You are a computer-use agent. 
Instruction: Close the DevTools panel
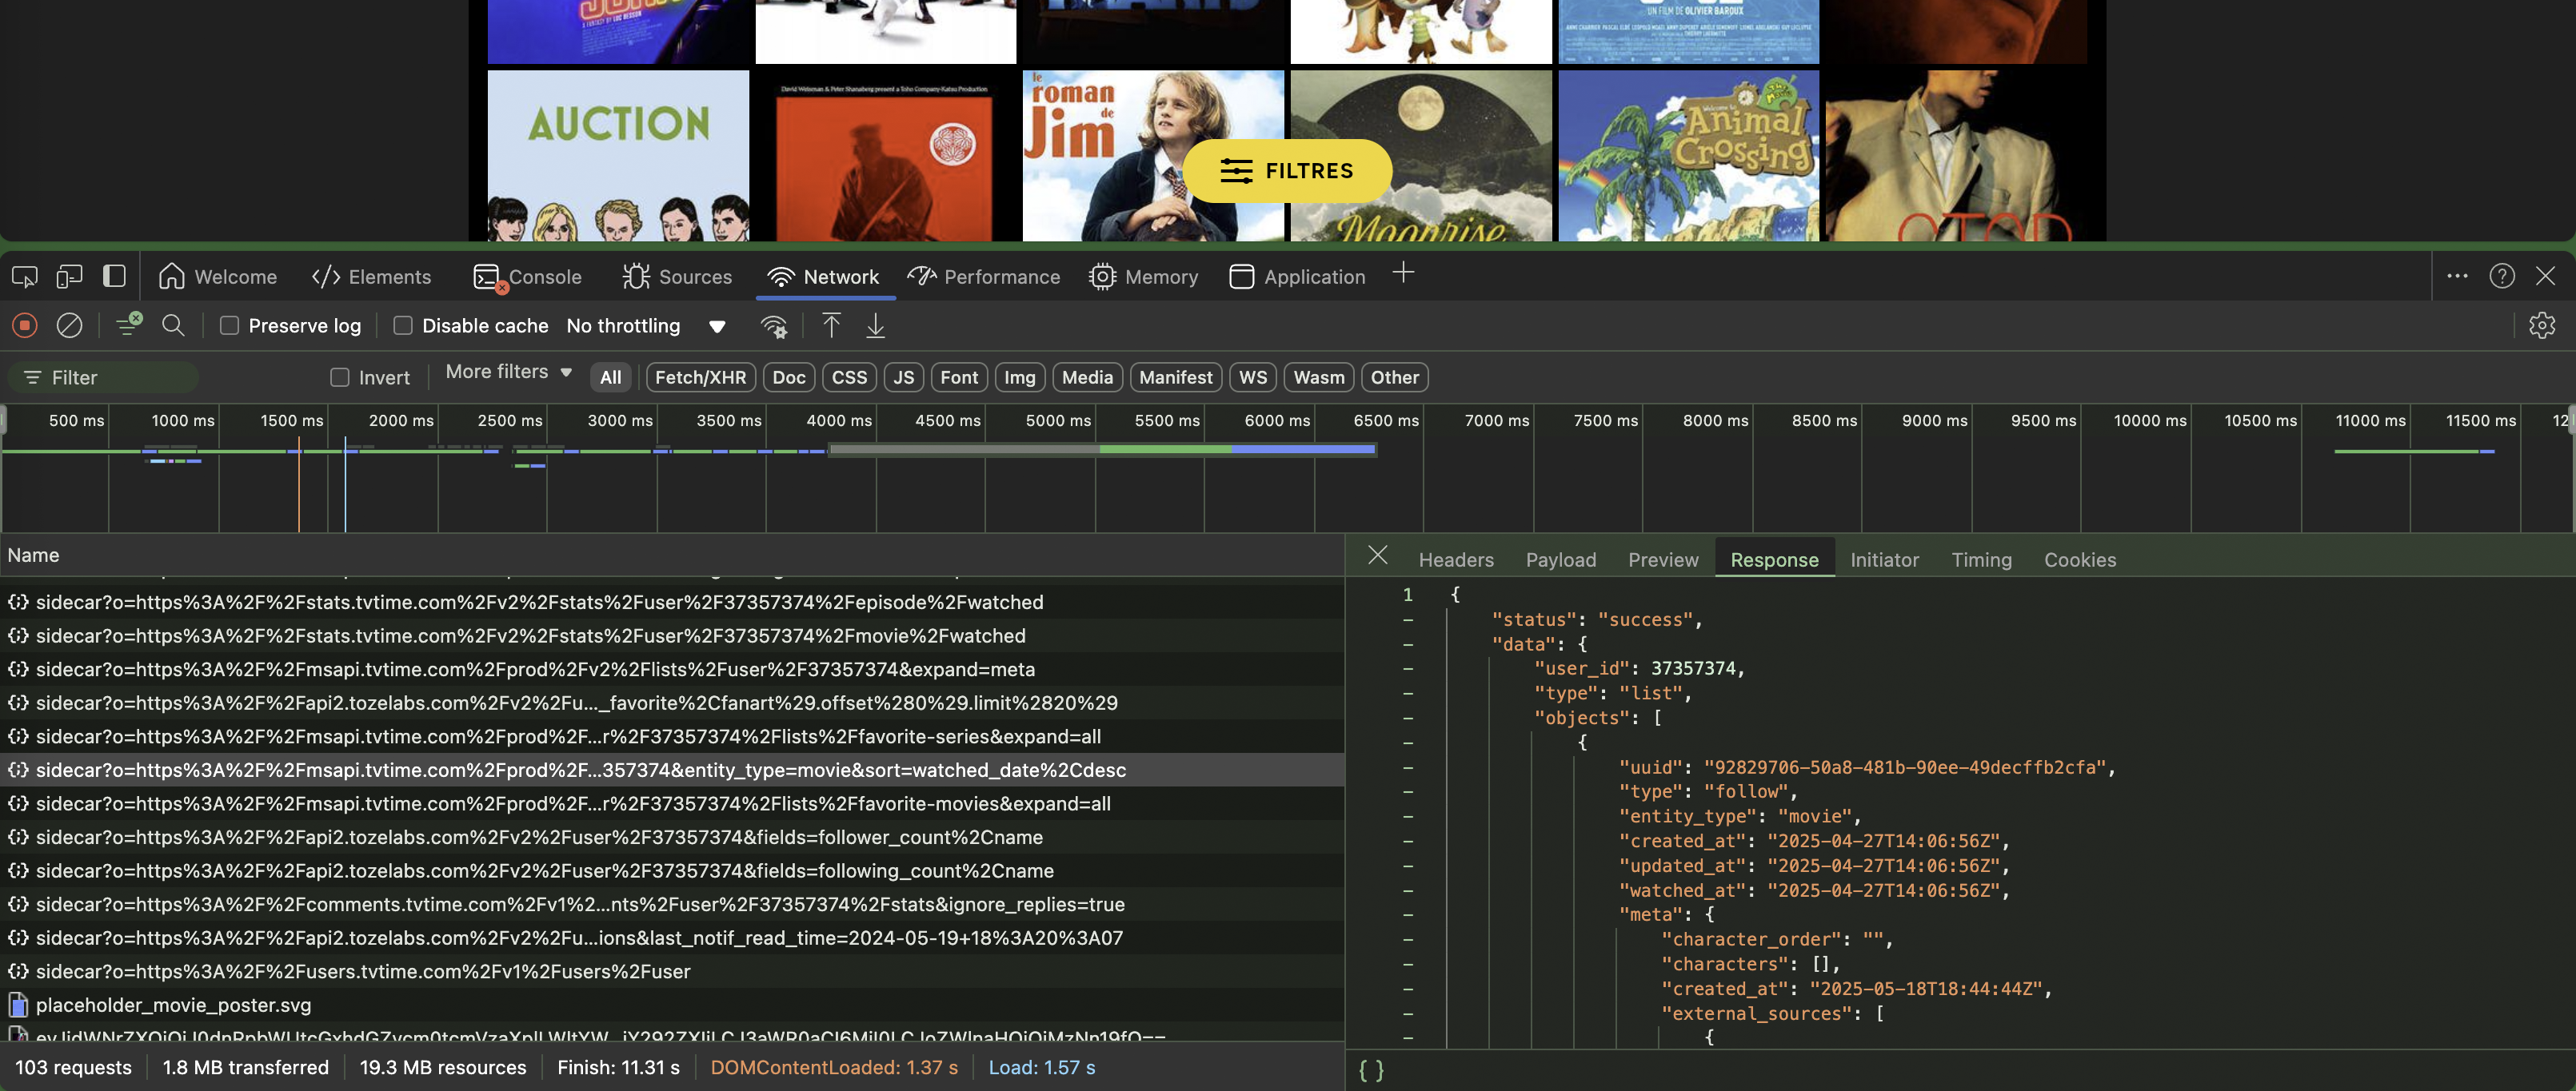click(x=2546, y=277)
